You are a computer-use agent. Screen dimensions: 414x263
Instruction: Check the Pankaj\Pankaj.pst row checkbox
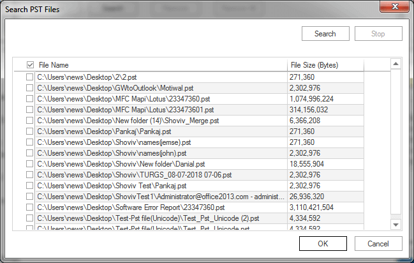[30, 131]
